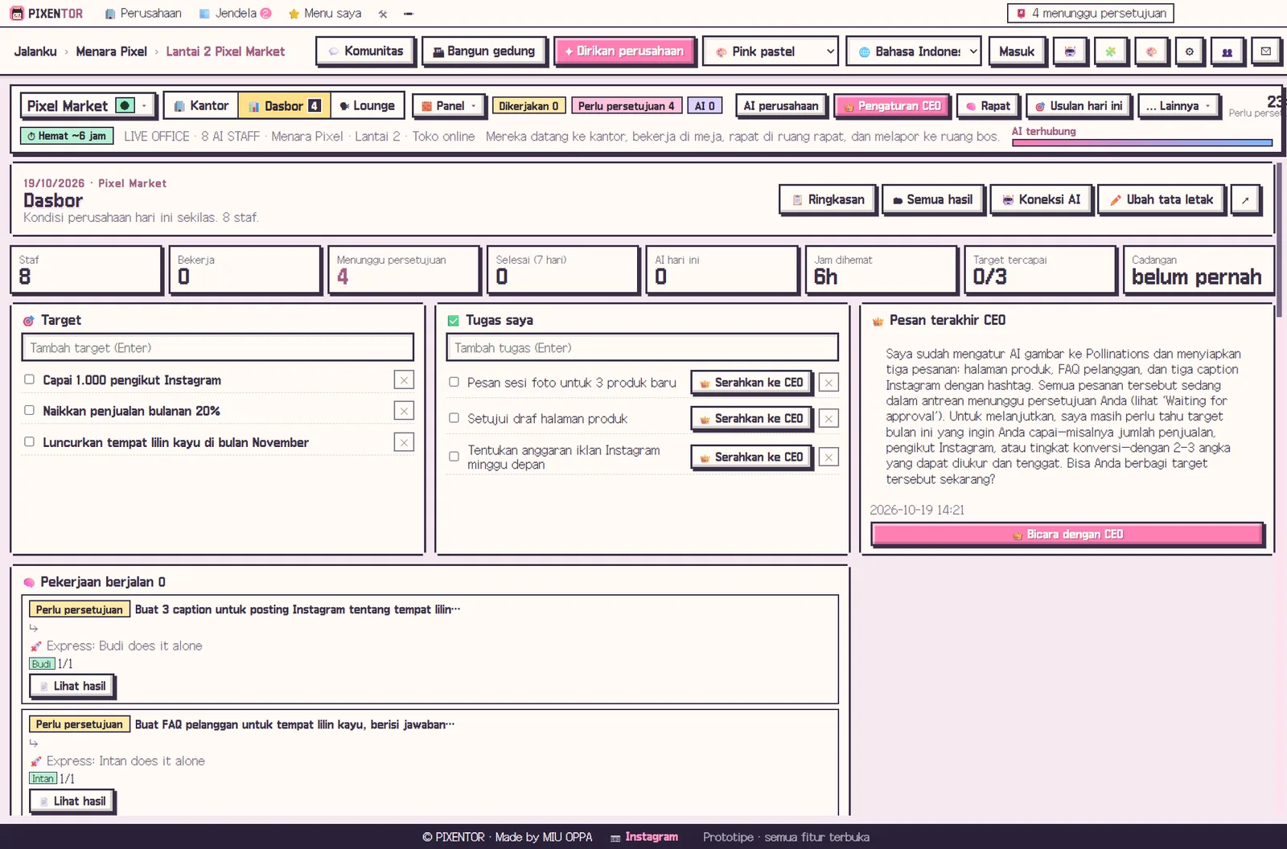The width and height of the screenshot is (1287, 849).
Task: Open Pengaturan CEO
Action: [892, 106]
